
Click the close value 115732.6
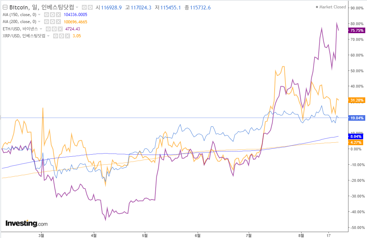click(x=200, y=8)
